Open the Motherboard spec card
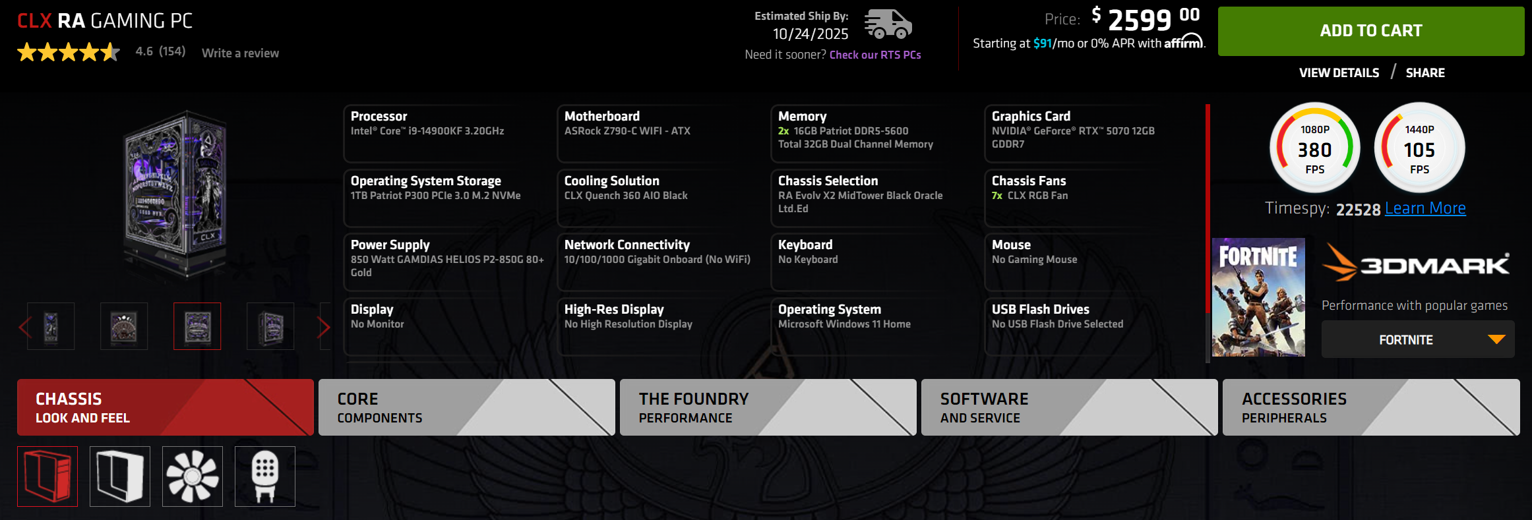 click(x=660, y=133)
